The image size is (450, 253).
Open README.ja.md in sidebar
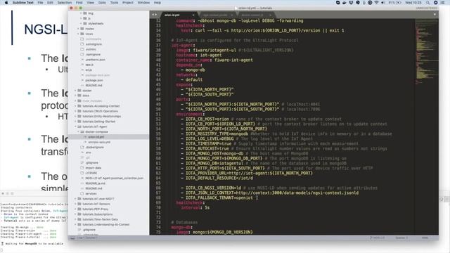(96, 183)
